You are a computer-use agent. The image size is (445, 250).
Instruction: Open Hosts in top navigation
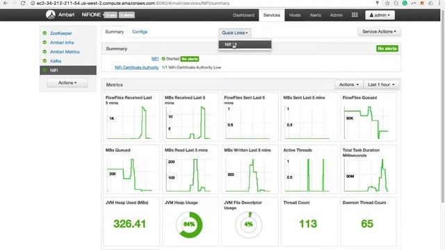[x=295, y=15]
